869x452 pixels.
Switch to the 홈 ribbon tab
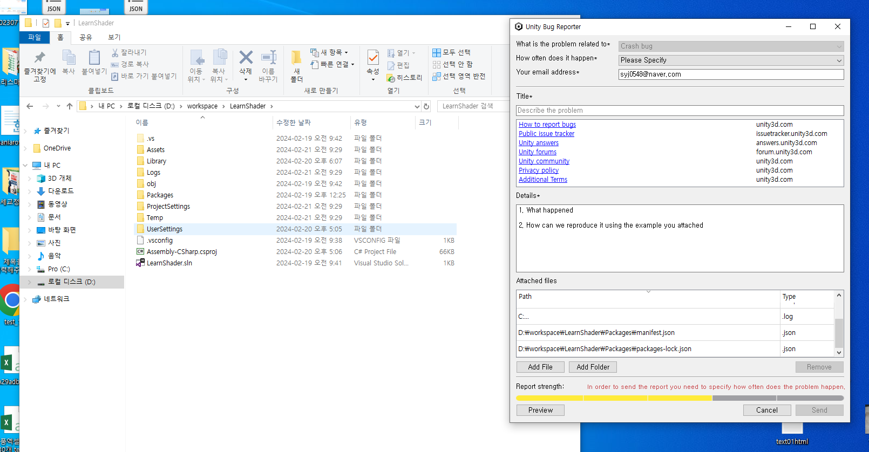coord(60,37)
